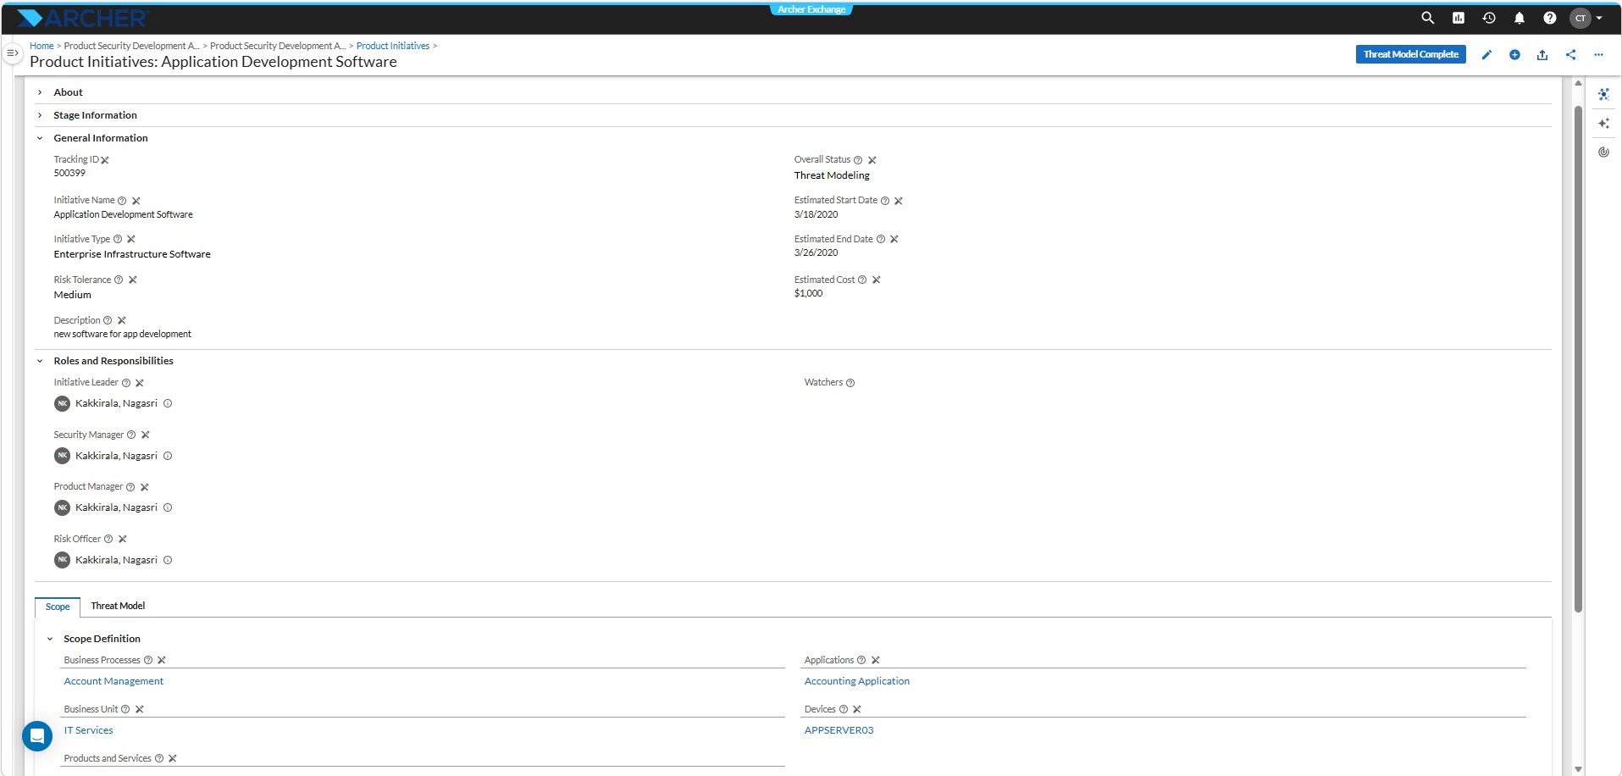Expand the About section
Viewport: 1622px width, 776px height.
pos(40,92)
